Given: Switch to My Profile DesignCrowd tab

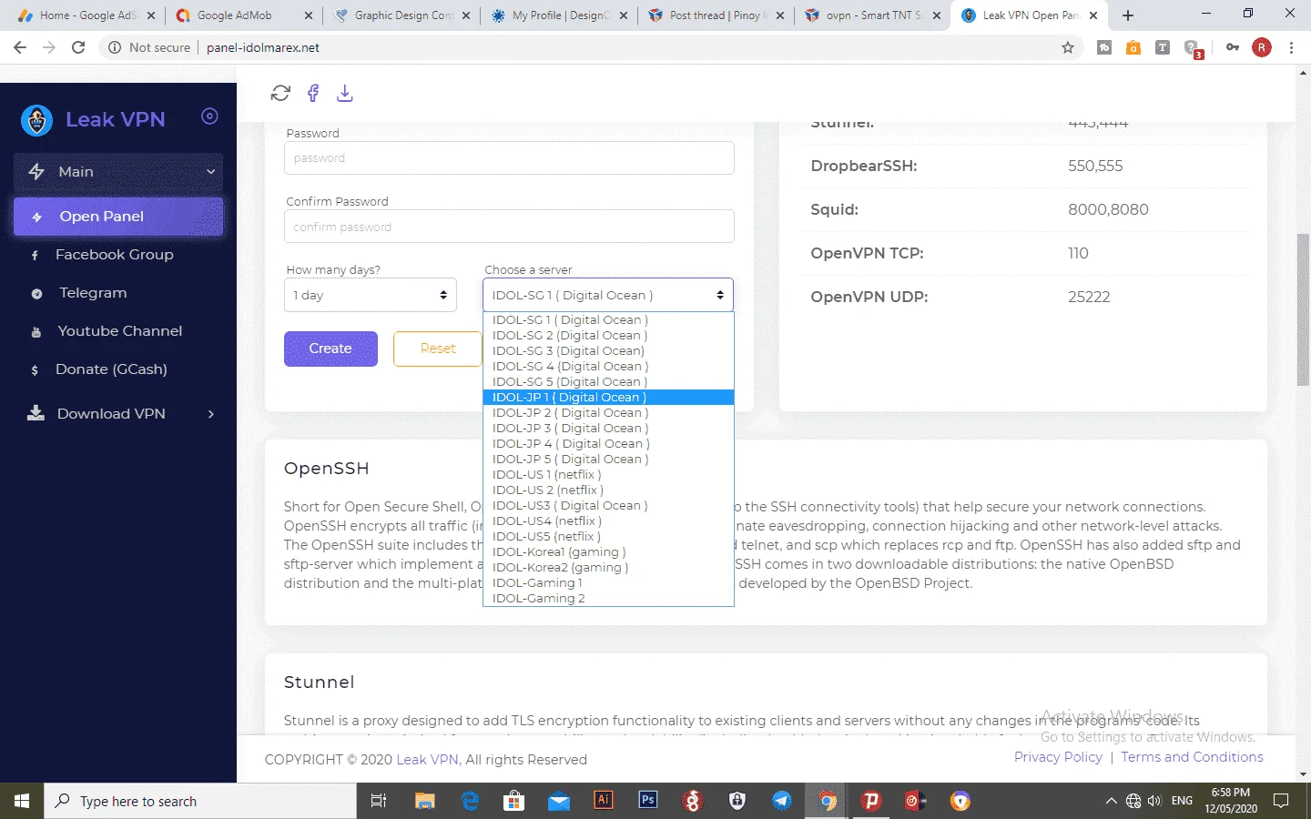Looking at the screenshot, I should tap(559, 15).
